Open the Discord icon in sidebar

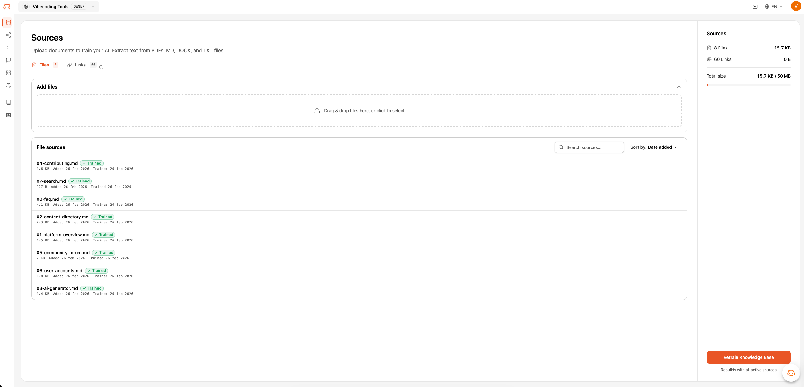[x=9, y=115]
